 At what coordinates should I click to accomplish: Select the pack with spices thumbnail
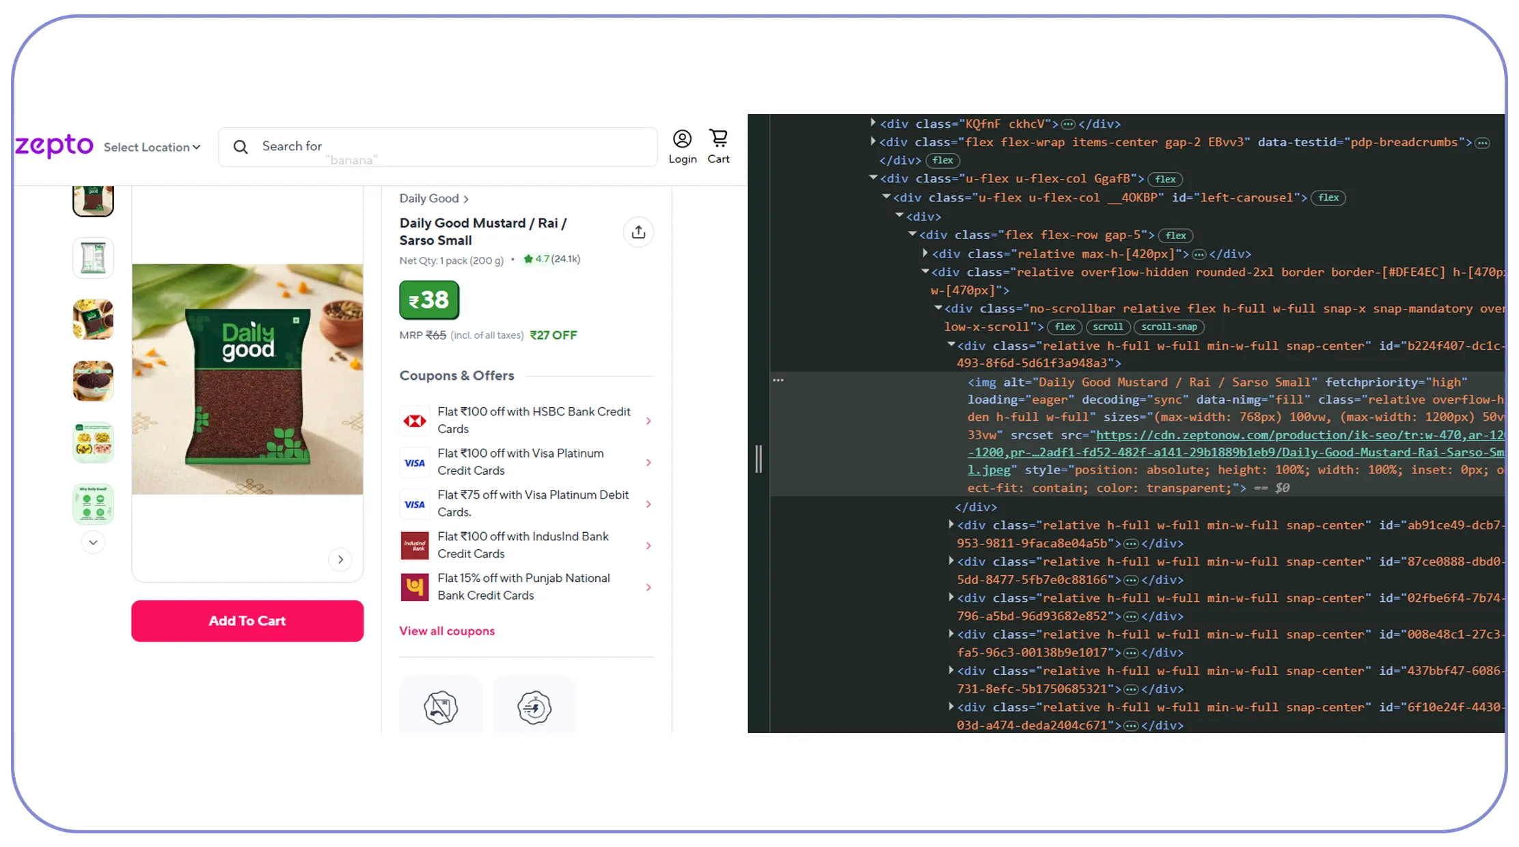(x=94, y=319)
